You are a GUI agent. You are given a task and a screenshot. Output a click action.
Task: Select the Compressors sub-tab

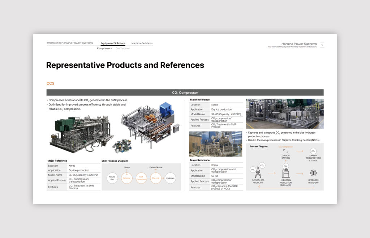(x=104, y=48)
